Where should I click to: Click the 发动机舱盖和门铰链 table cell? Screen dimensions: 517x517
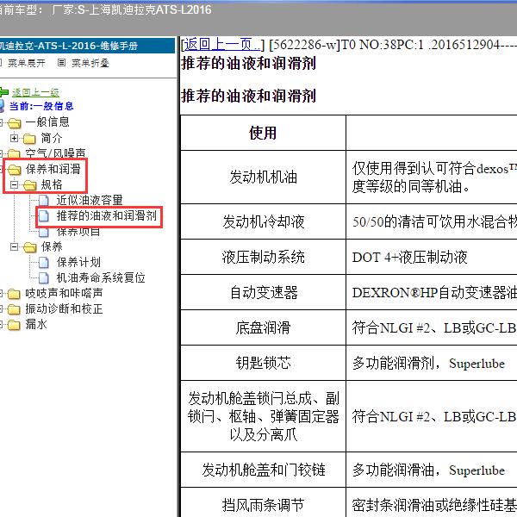point(263,470)
